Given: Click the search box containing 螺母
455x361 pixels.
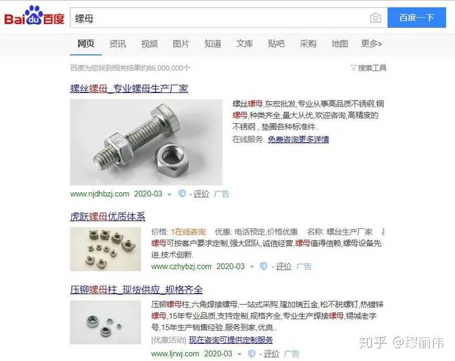Looking at the screenshot, I should tap(221, 18).
